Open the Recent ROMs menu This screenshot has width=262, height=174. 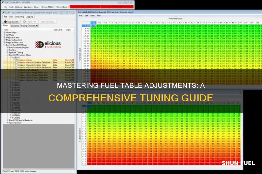coord(47,7)
